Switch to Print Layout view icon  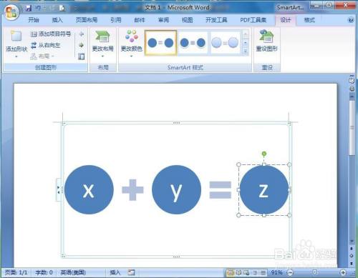(x=231, y=272)
